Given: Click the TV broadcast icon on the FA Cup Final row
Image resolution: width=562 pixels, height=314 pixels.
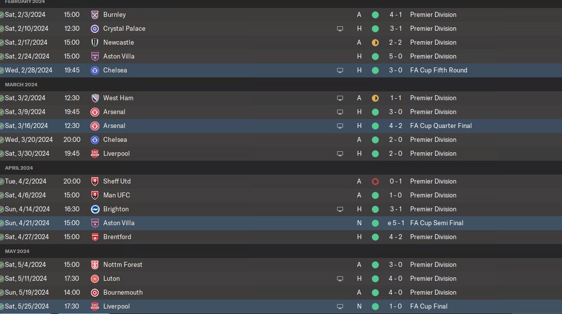Looking at the screenshot, I should tap(340, 307).
